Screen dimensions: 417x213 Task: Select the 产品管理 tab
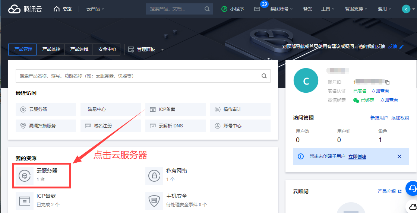(22, 50)
